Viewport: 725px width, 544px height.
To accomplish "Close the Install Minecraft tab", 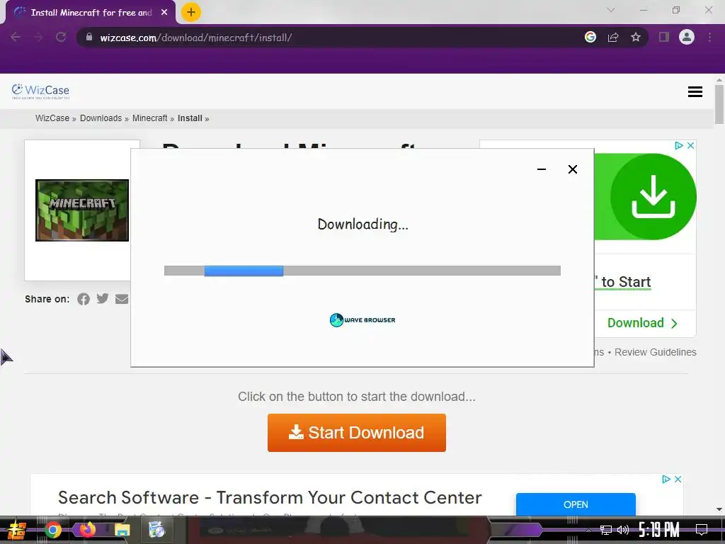I will (x=164, y=13).
